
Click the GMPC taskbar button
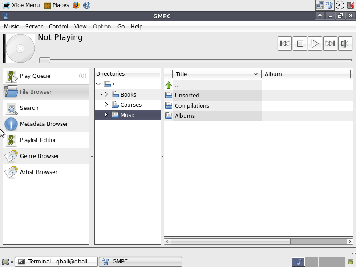[x=140, y=262]
